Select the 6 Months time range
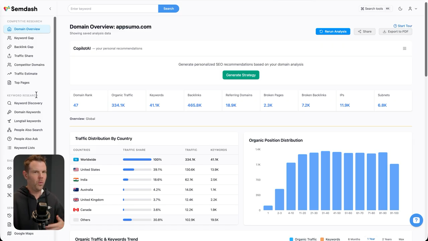Viewport: 428px width, 241px height. [x=354, y=239]
